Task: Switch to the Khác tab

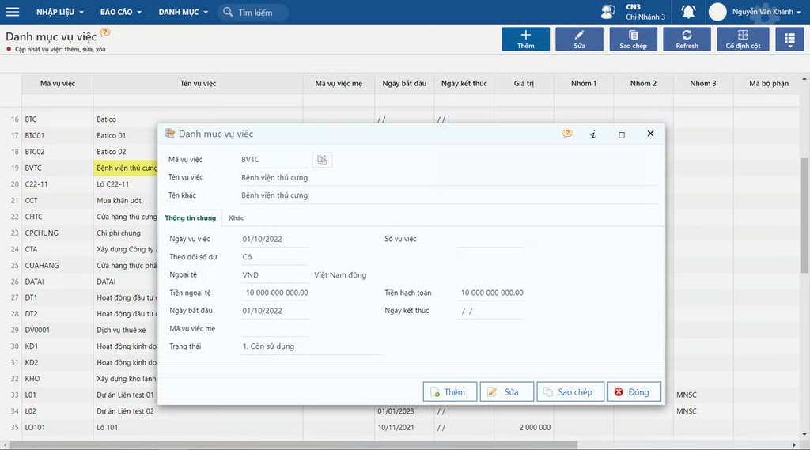Action: (x=236, y=218)
